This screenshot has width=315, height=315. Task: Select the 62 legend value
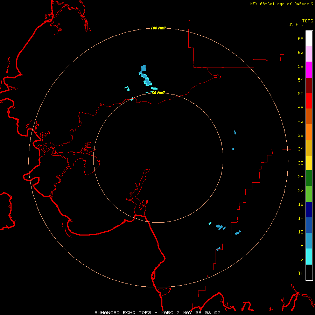301,52
